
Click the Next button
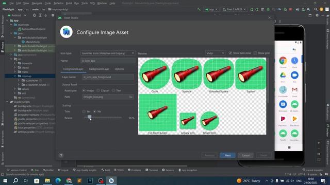pyautogui.click(x=227, y=155)
